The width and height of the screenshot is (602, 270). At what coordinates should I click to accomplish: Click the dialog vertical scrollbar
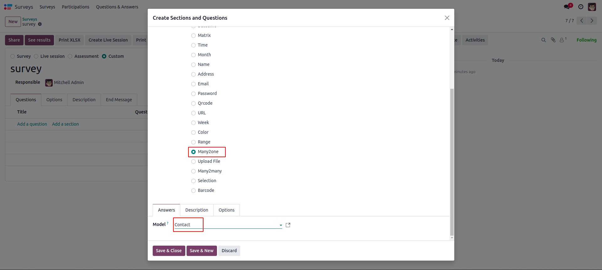(x=452, y=156)
